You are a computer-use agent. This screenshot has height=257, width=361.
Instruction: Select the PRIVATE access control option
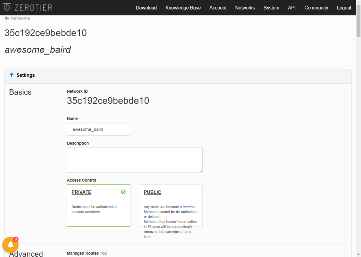pos(99,206)
